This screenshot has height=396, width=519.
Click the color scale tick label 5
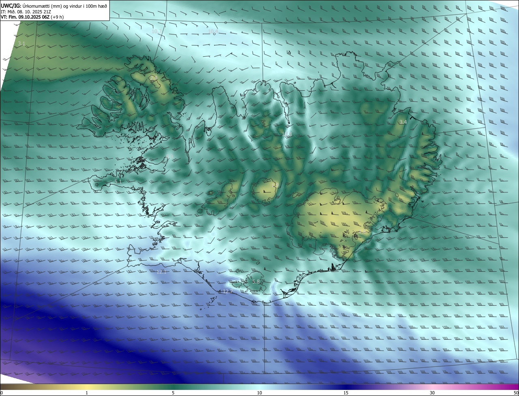pos(173,393)
